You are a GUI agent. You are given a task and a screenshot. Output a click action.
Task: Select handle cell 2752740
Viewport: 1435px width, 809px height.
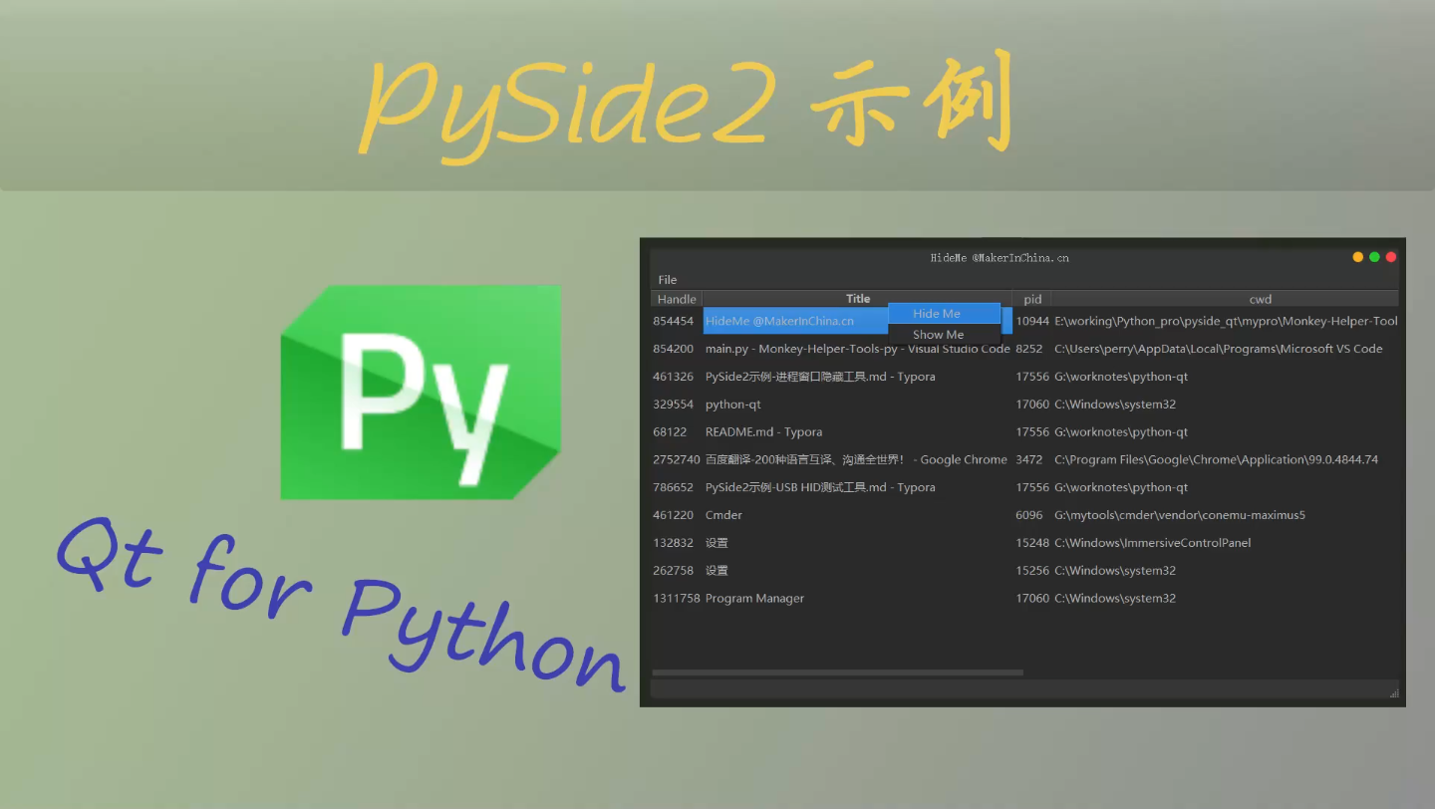point(677,460)
